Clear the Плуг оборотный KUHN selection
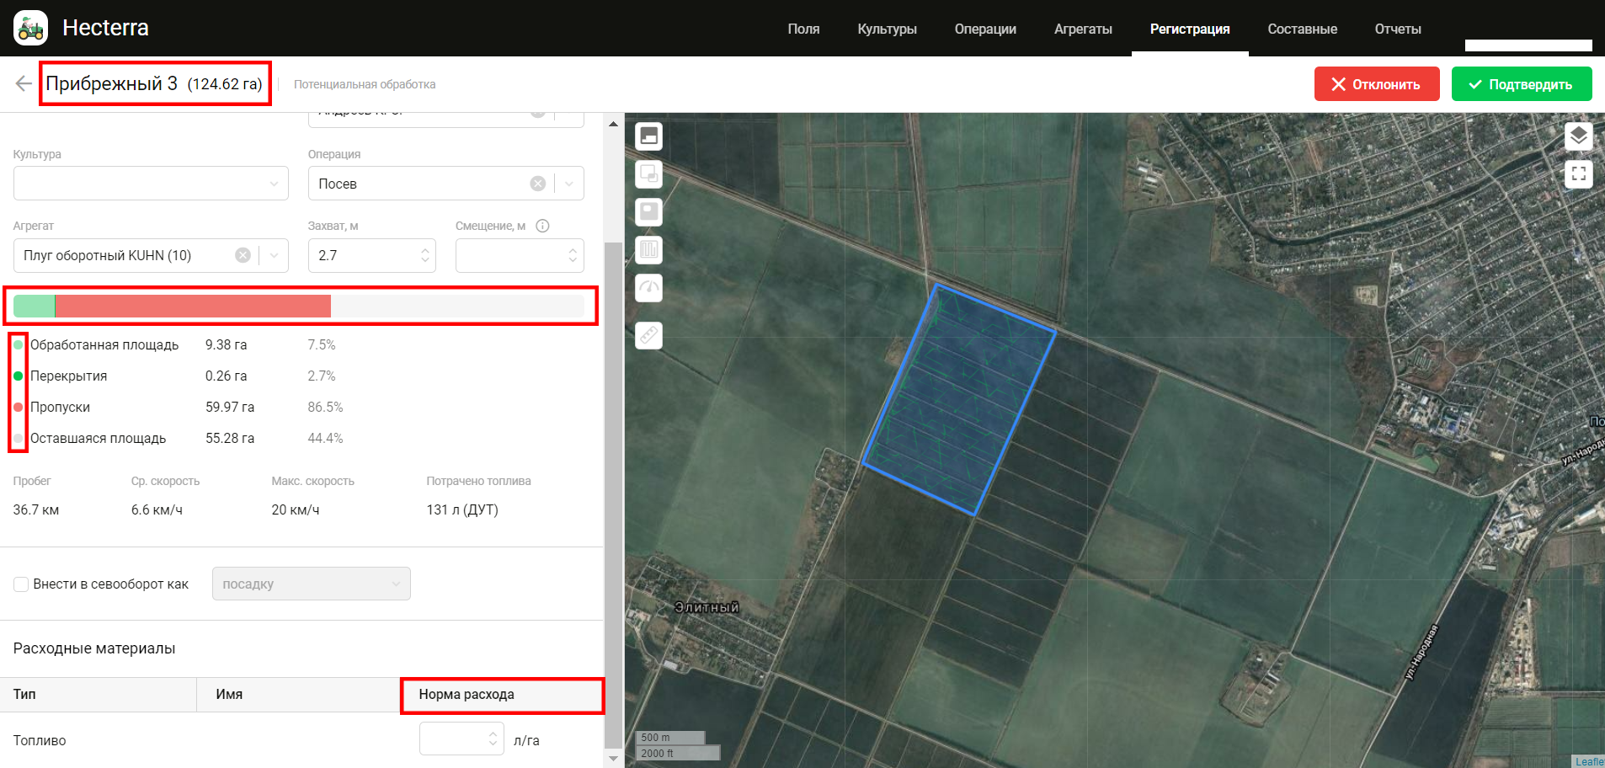The height and width of the screenshot is (768, 1605). pyautogui.click(x=243, y=255)
